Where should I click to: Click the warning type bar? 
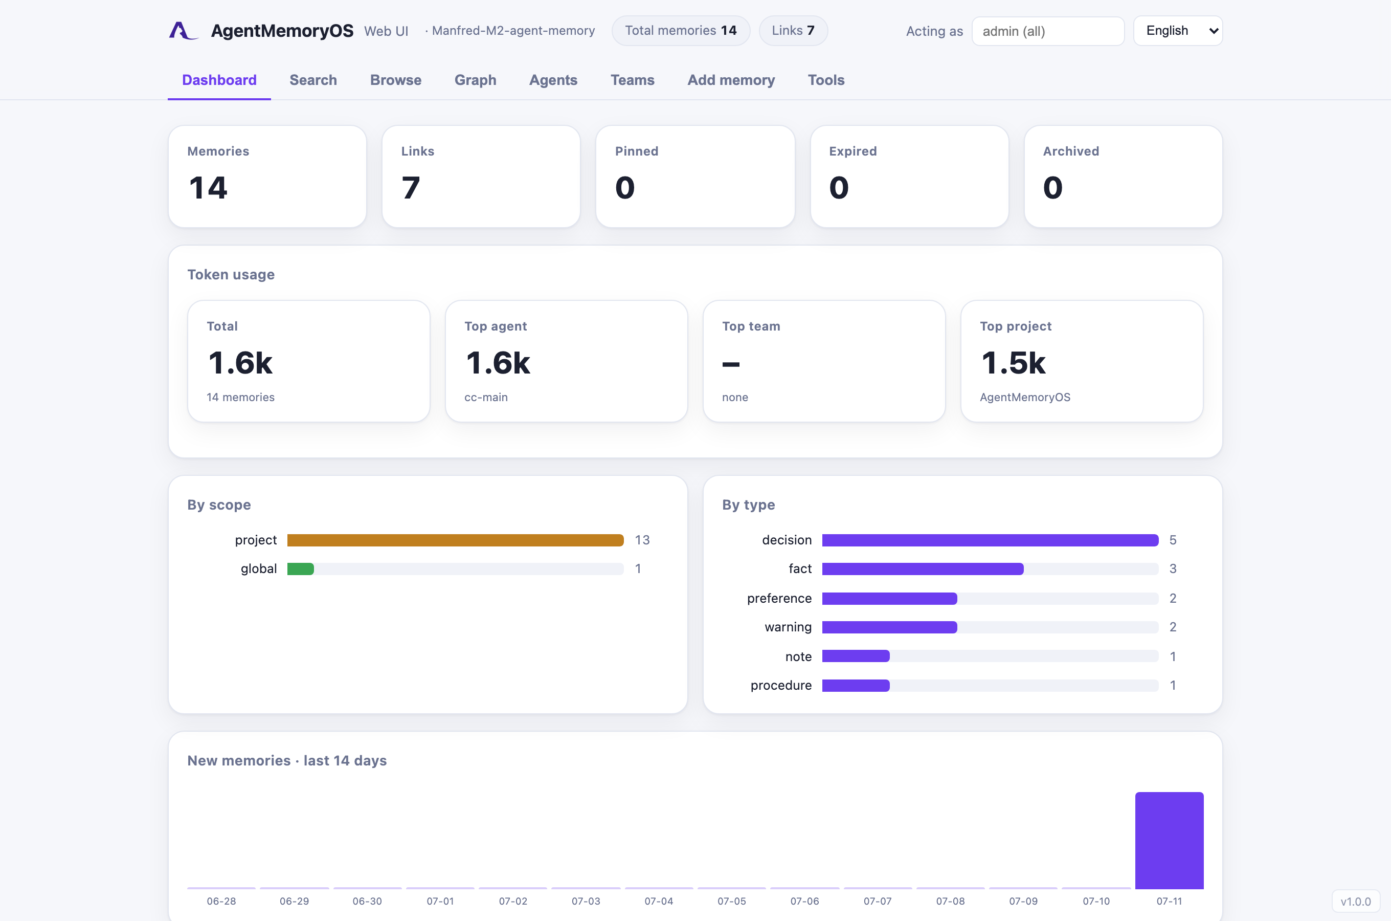[889, 627]
